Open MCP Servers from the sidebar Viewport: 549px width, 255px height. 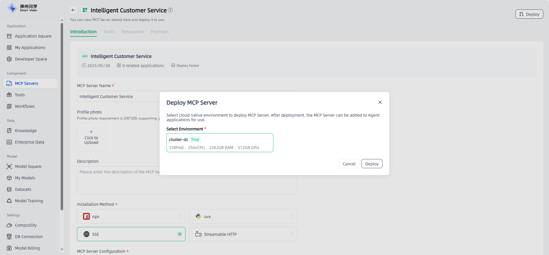(x=26, y=83)
